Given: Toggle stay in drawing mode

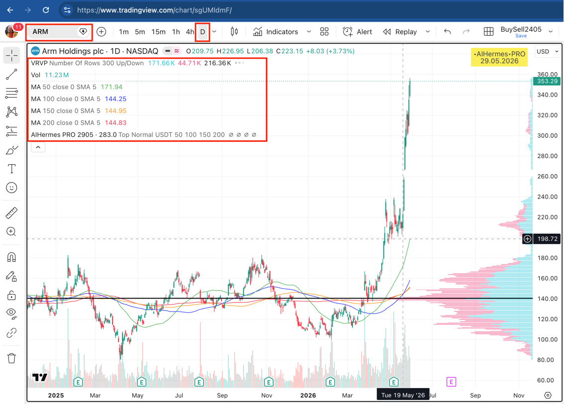Looking at the screenshot, I should click(x=11, y=277).
